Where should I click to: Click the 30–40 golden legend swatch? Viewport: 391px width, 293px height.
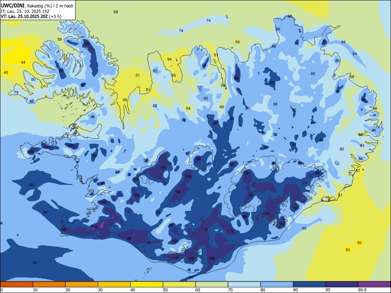click(x=114, y=284)
